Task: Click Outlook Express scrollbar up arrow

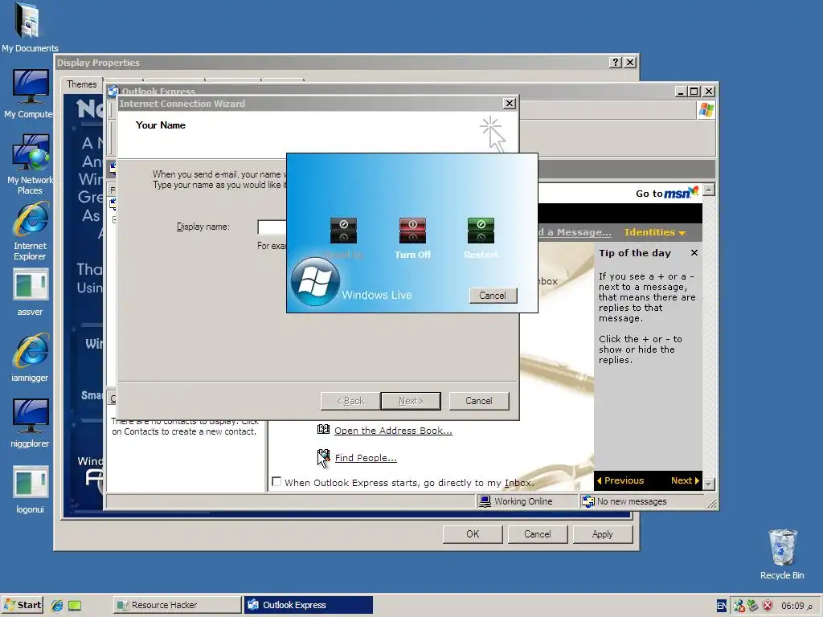Action: click(709, 190)
